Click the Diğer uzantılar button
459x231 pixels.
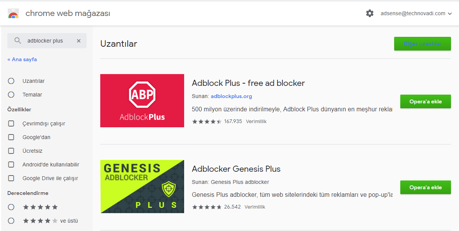[422, 44]
